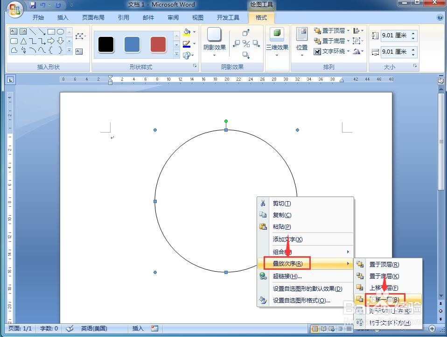
Task: Open the 插入 ribbon tab
Action: (x=63, y=18)
